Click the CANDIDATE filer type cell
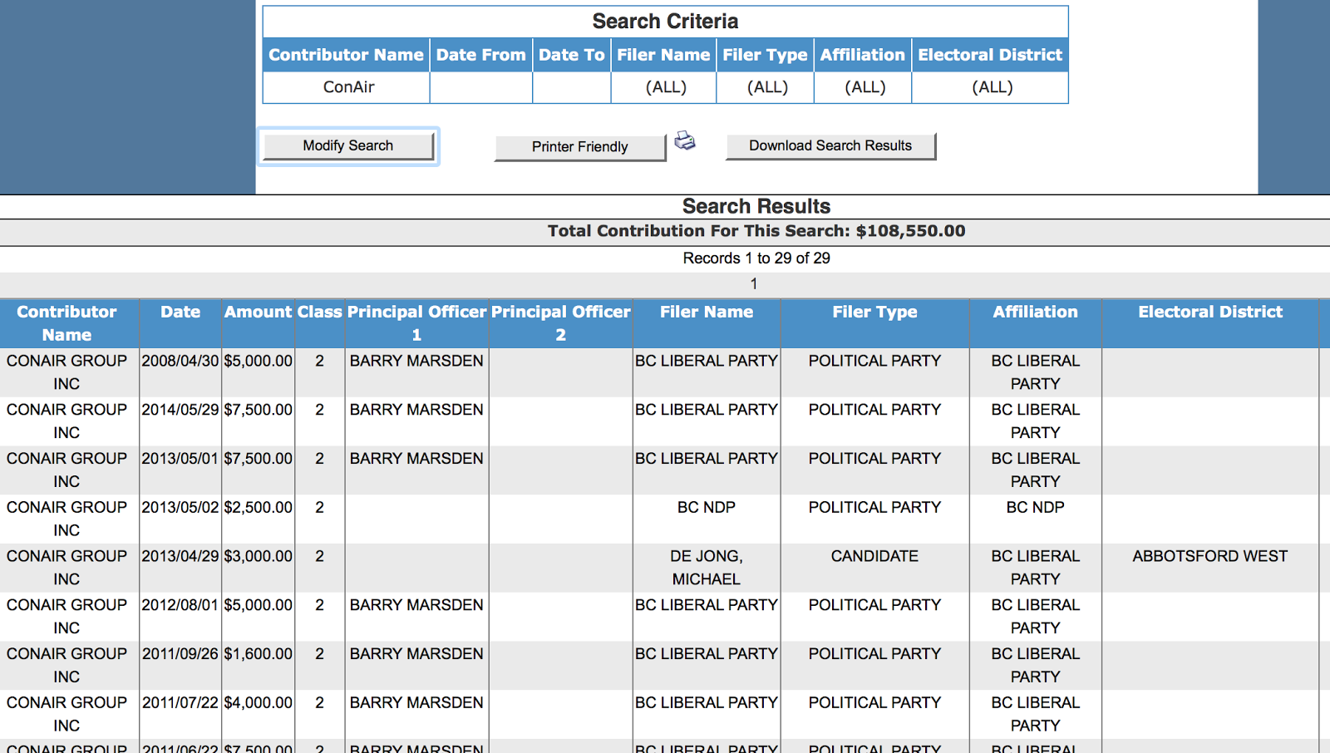 pyautogui.click(x=874, y=557)
